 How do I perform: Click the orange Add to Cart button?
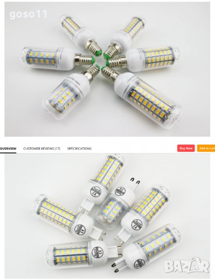(x=206, y=148)
